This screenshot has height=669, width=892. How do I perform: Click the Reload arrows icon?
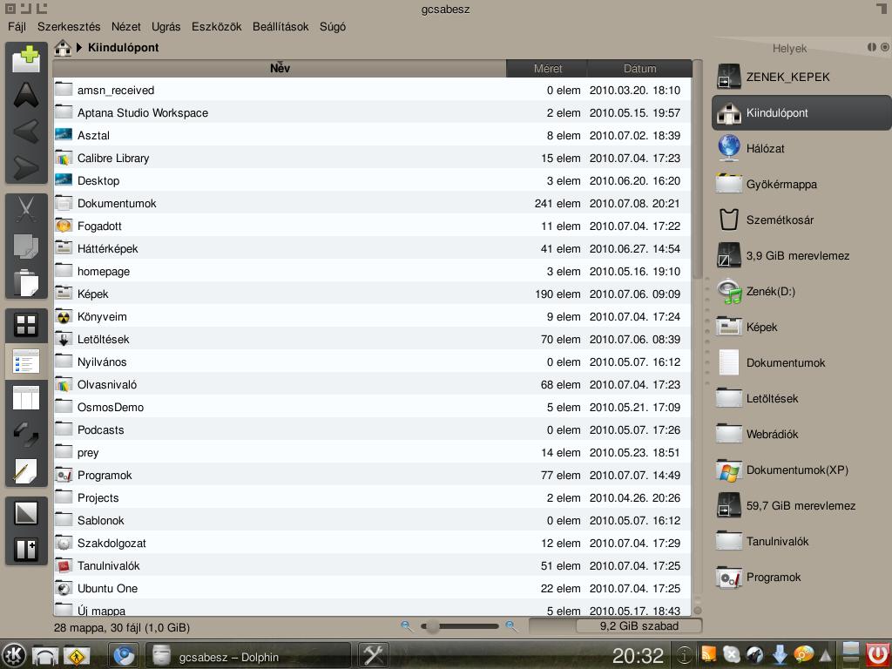click(x=26, y=434)
